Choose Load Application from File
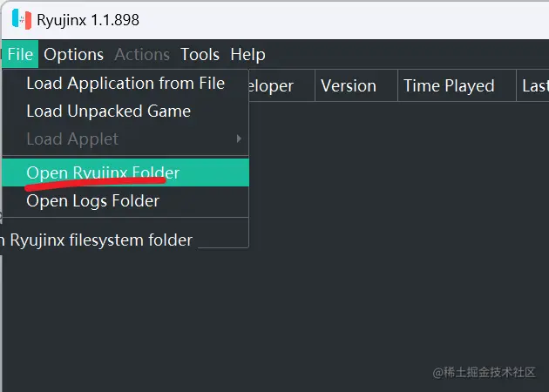The height and width of the screenshot is (392, 549). [125, 84]
